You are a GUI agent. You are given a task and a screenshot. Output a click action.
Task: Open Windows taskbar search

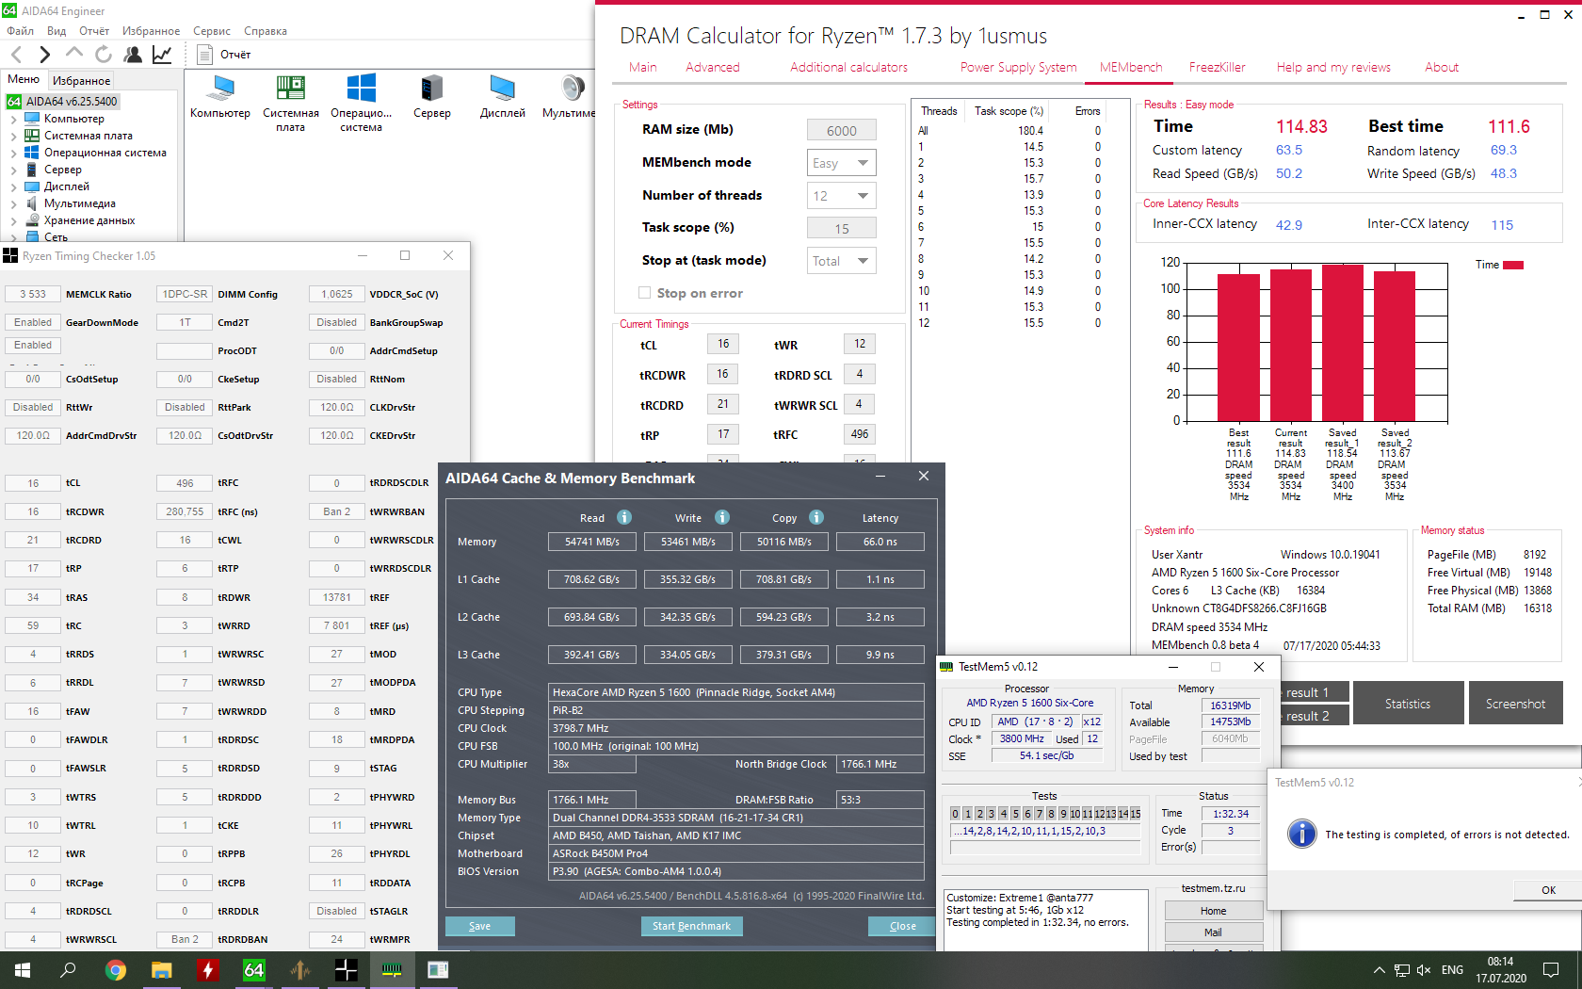tap(68, 970)
